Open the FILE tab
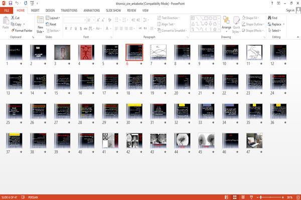Viewport: 301px width, 200px height. [7, 11]
